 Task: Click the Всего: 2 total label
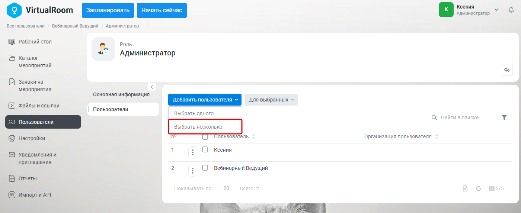(249, 188)
